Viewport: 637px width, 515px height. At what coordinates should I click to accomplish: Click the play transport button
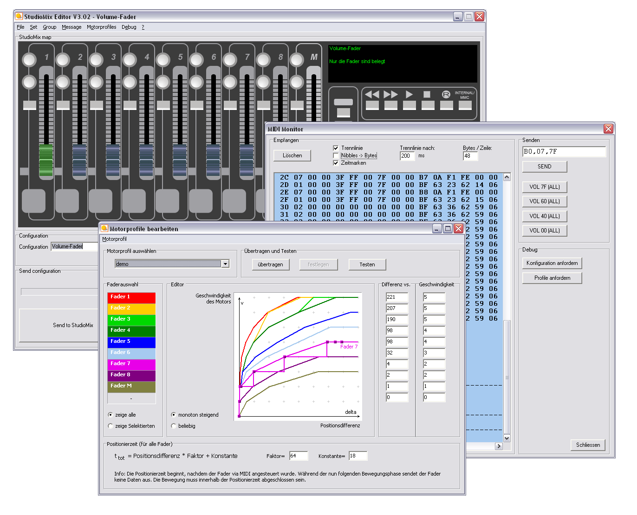point(409,105)
